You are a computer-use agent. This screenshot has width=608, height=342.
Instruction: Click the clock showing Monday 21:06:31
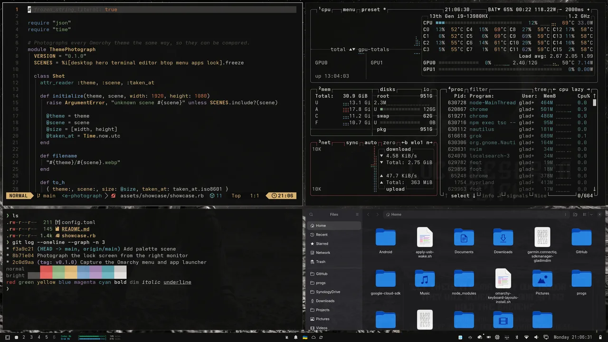point(573,337)
